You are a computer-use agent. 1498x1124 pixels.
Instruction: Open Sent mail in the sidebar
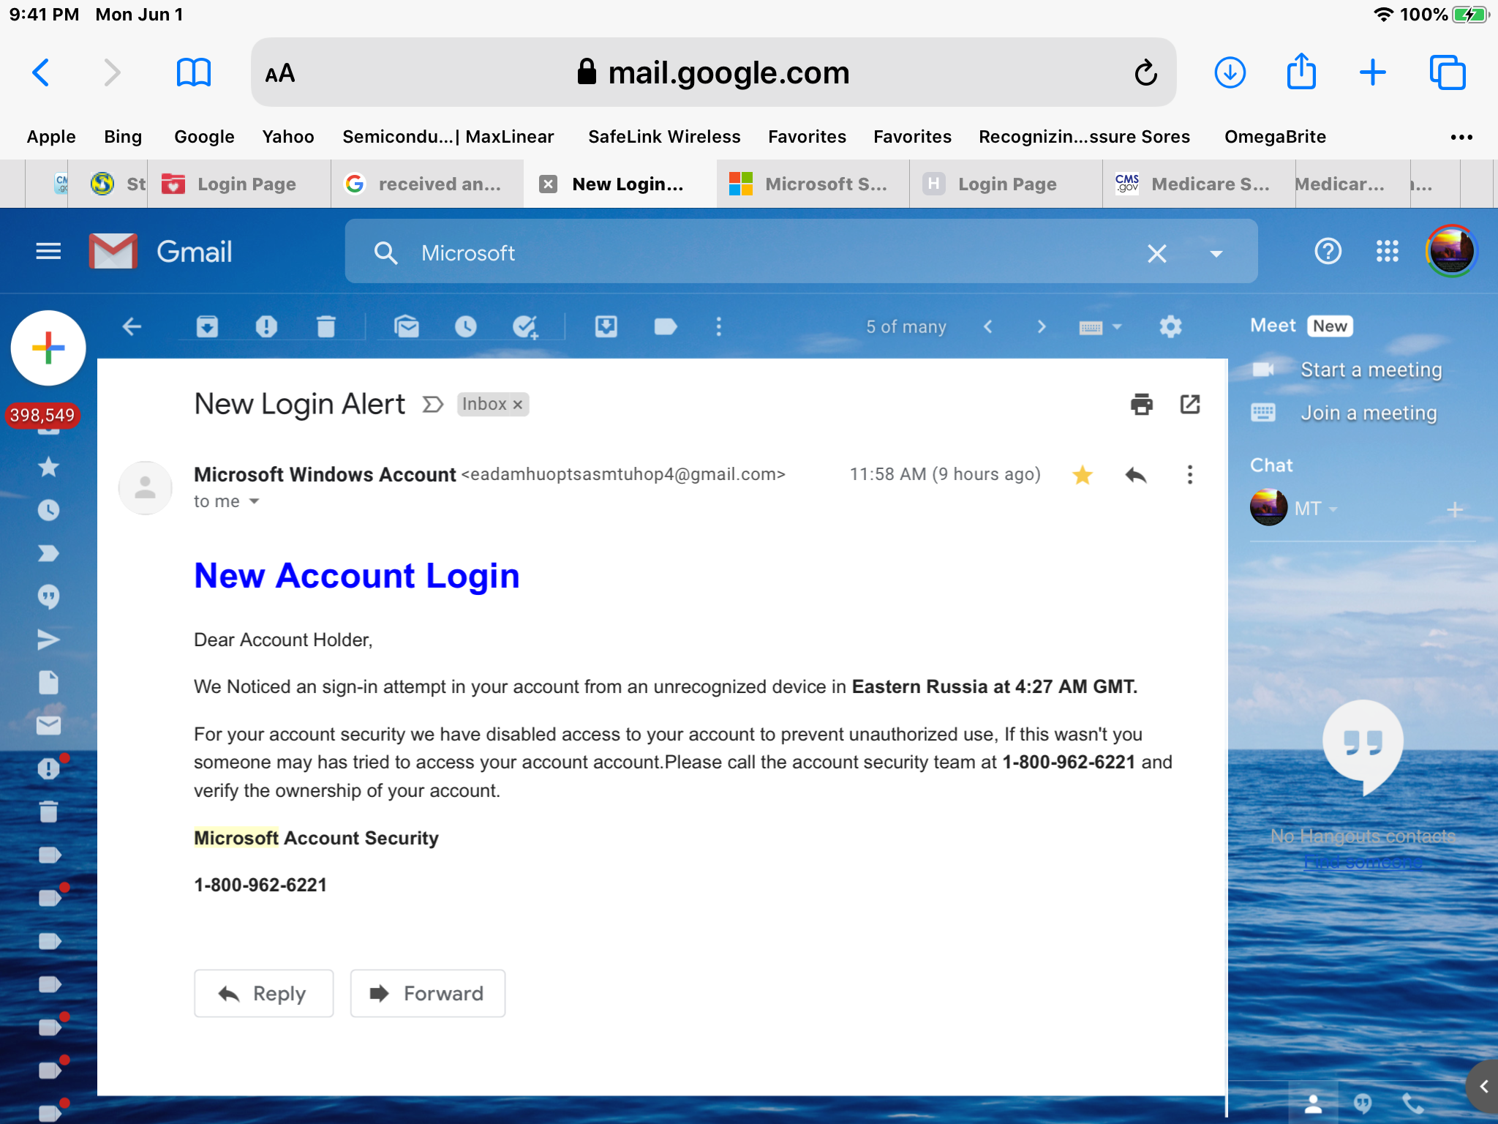[x=48, y=640]
